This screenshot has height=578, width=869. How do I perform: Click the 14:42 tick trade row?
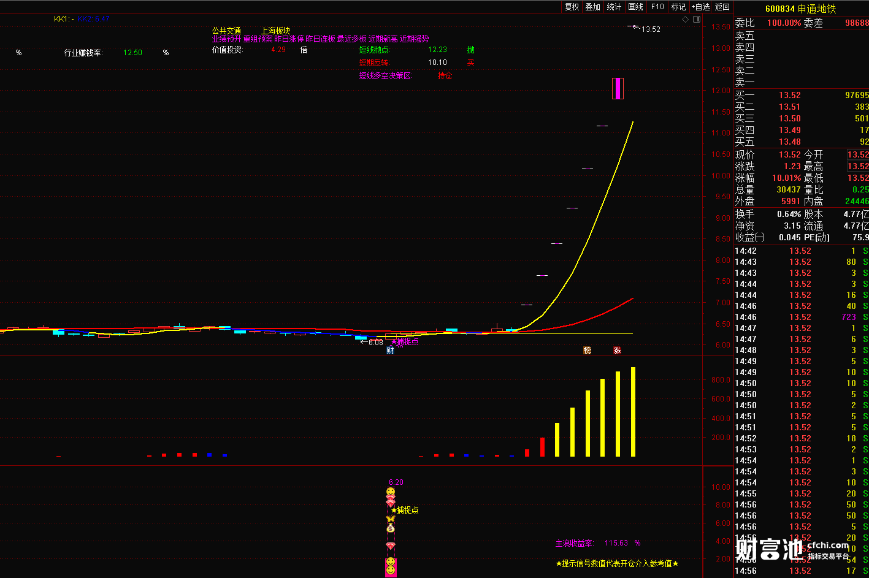pyautogui.click(x=802, y=251)
